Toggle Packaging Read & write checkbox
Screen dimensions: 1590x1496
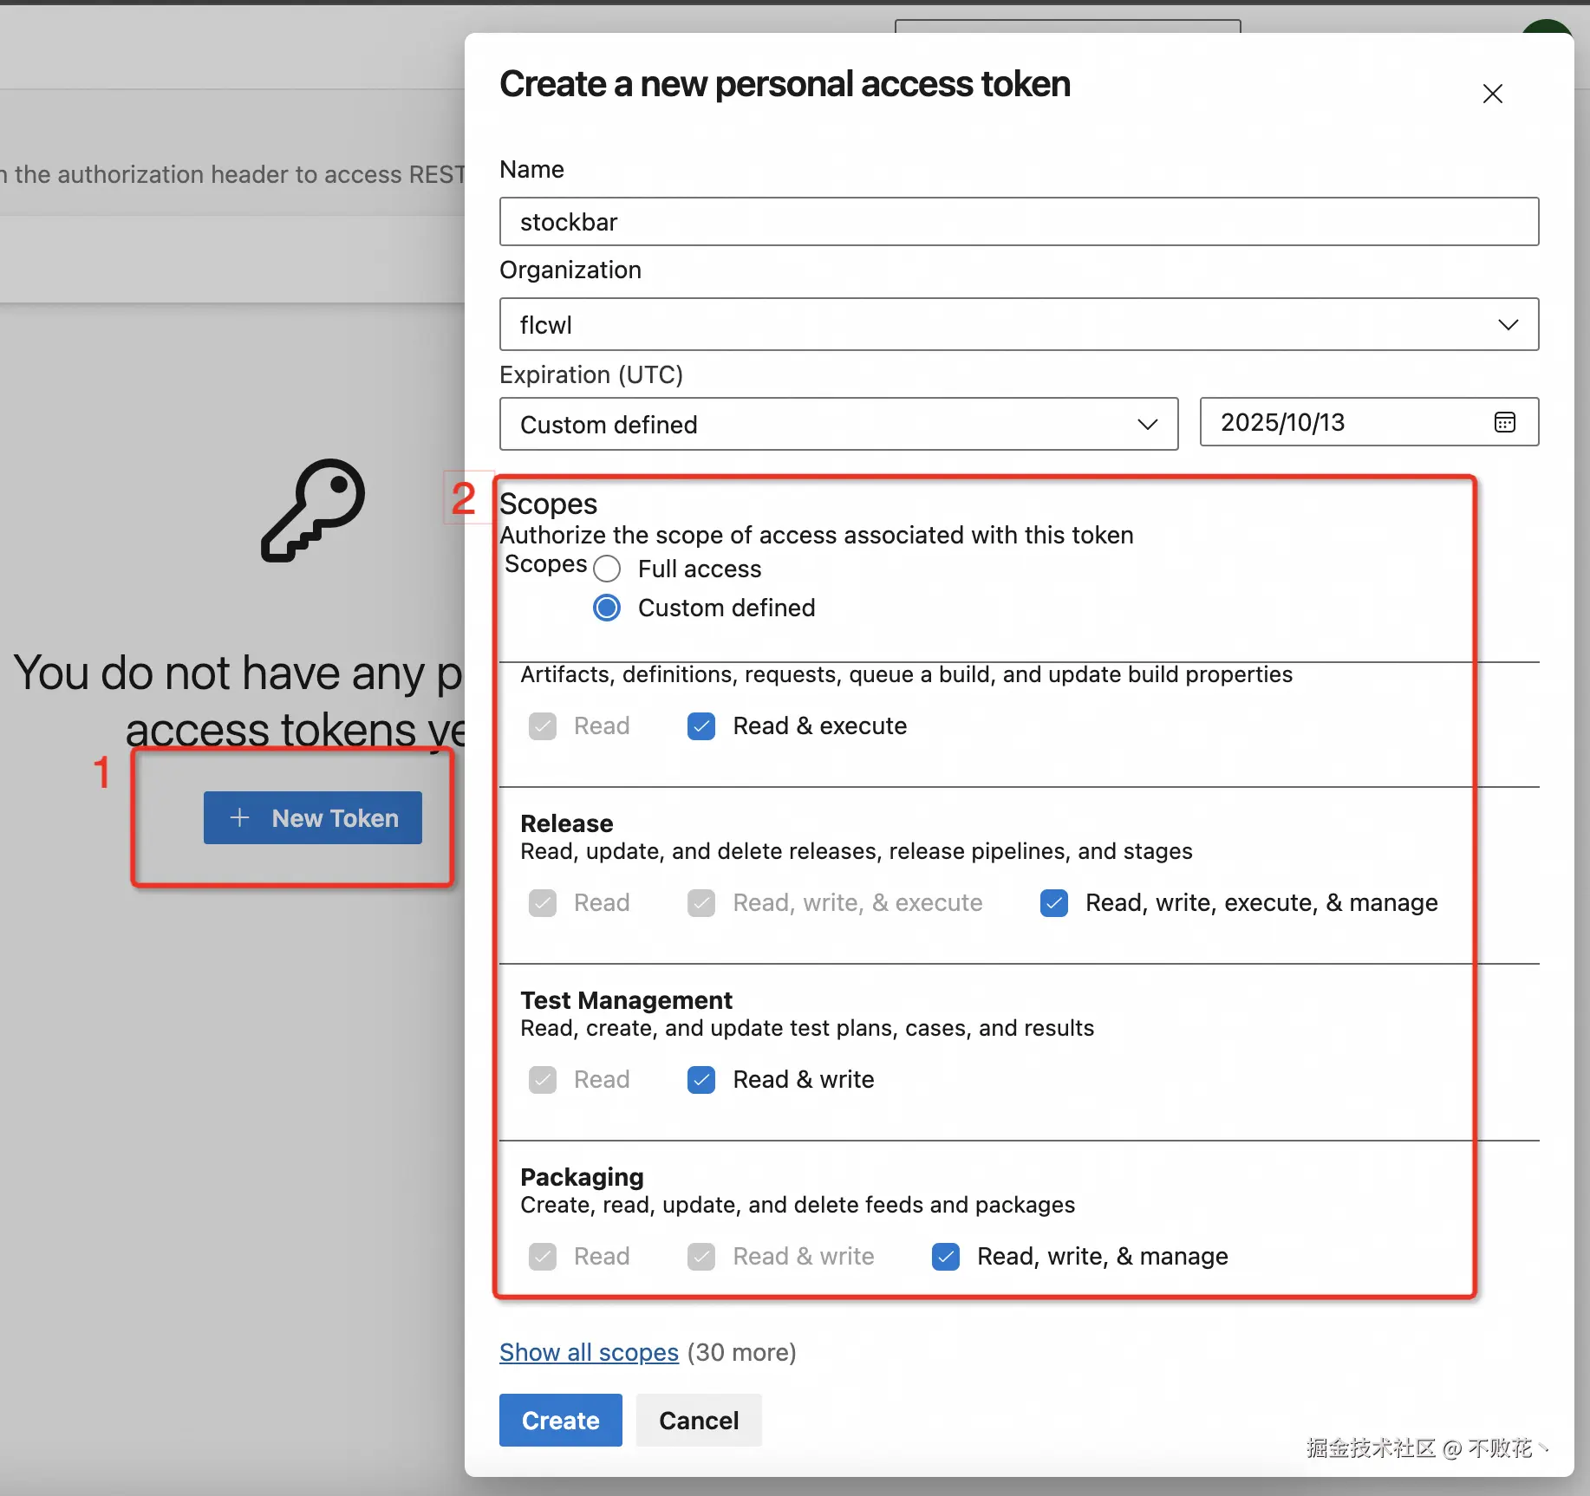tap(701, 1257)
